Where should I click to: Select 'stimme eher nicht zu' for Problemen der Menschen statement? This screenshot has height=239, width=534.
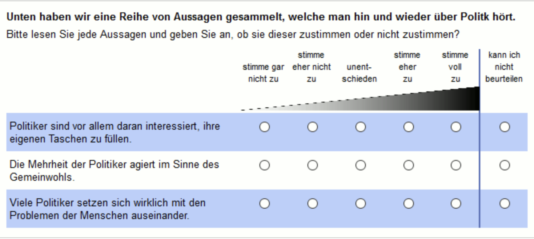(x=313, y=203)
